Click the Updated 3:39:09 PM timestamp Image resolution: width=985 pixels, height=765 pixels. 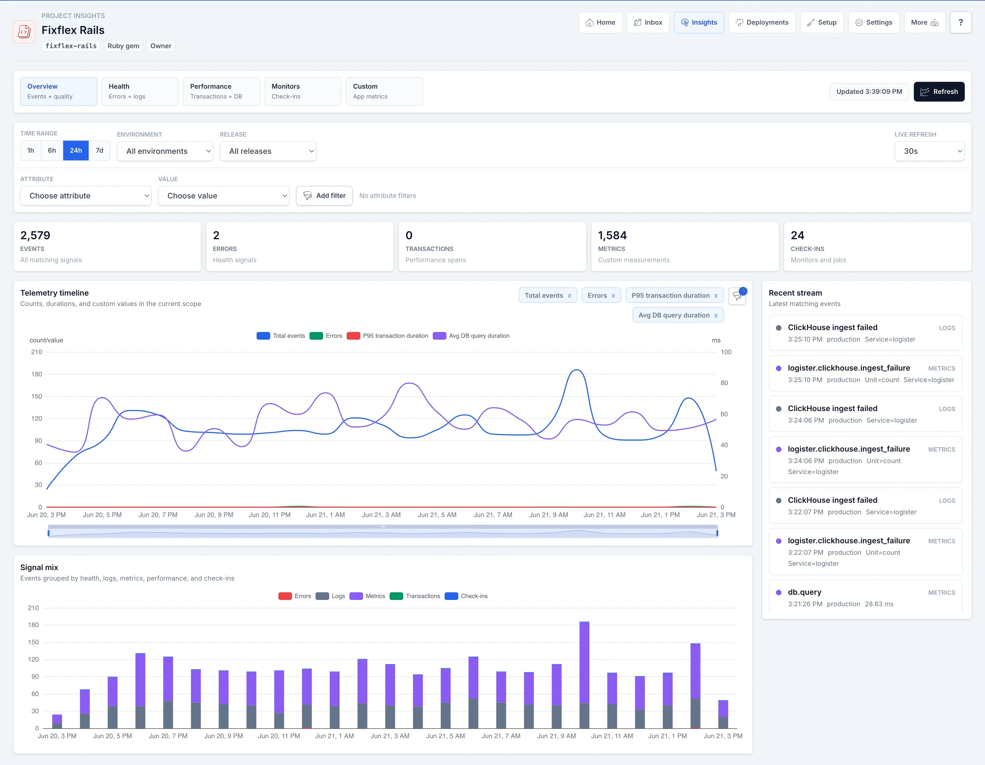869,92
